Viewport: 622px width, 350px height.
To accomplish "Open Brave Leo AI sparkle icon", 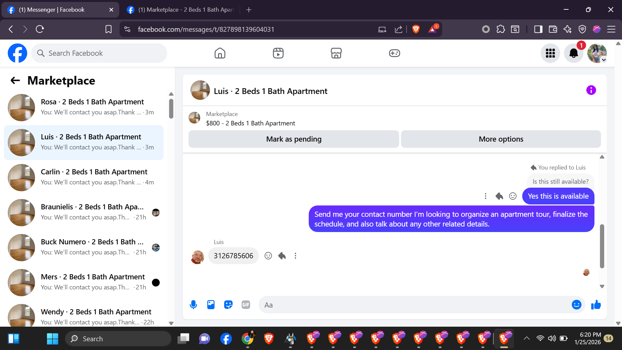I will point(568,29).
